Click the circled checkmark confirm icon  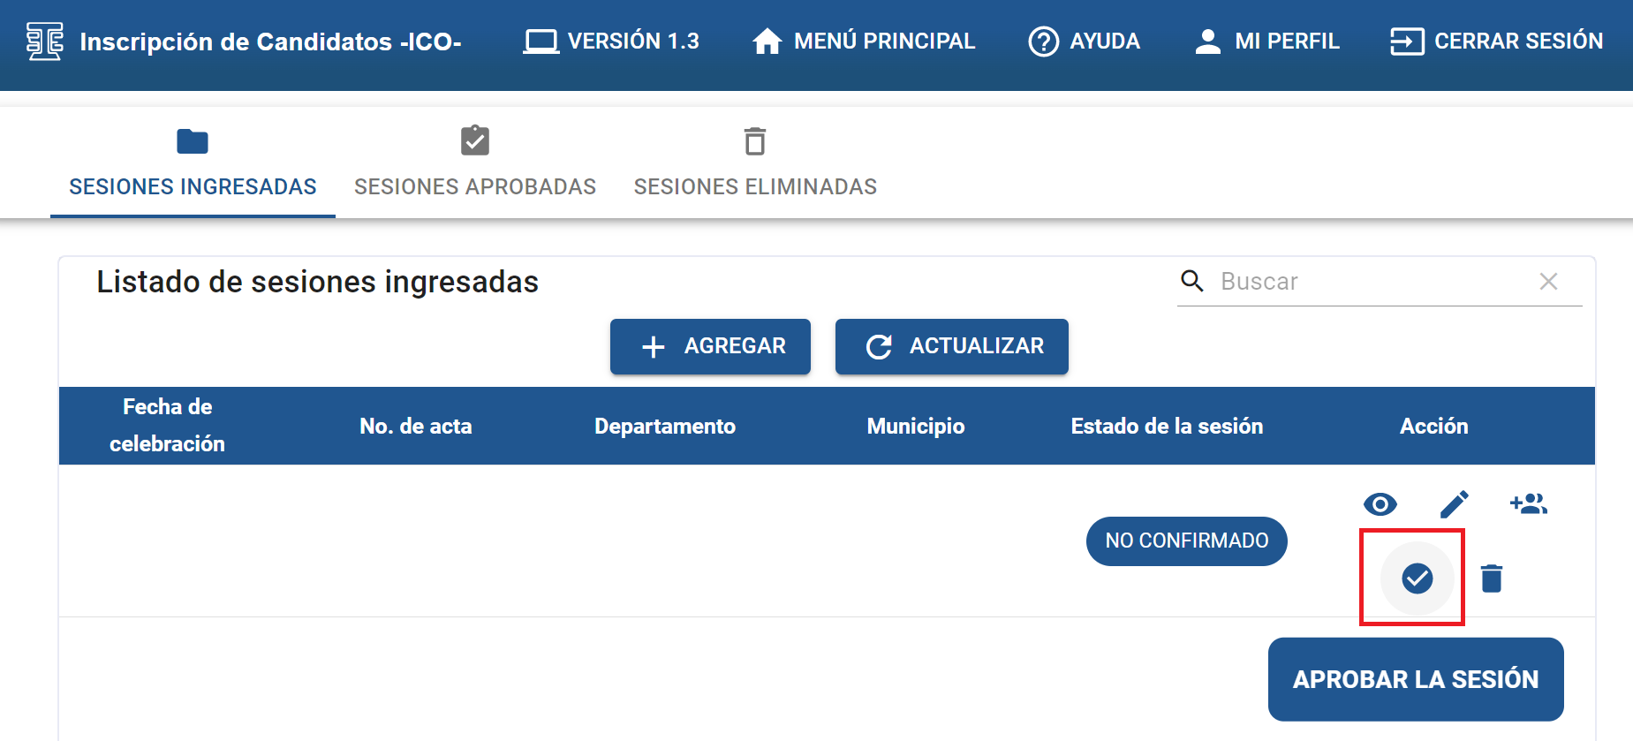coord(1417,578)
